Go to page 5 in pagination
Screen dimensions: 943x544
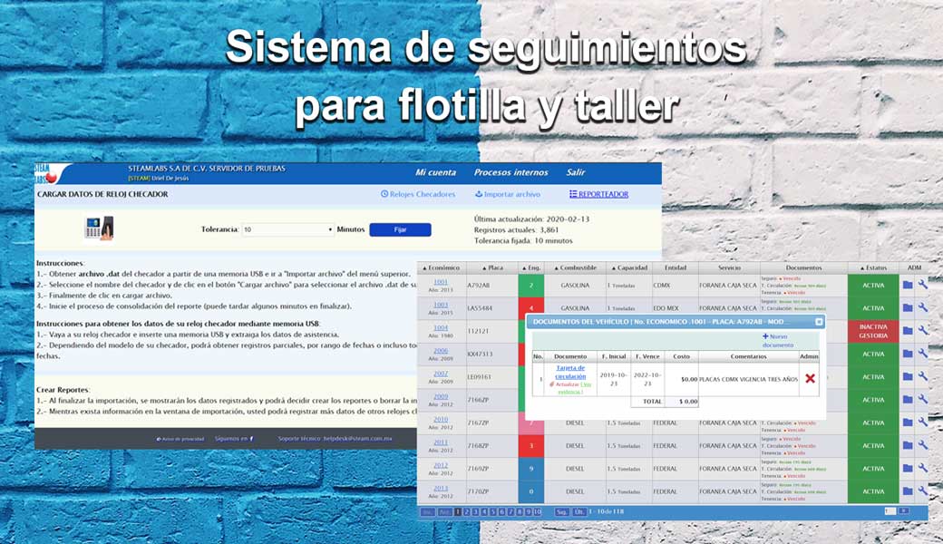(491, 512)
